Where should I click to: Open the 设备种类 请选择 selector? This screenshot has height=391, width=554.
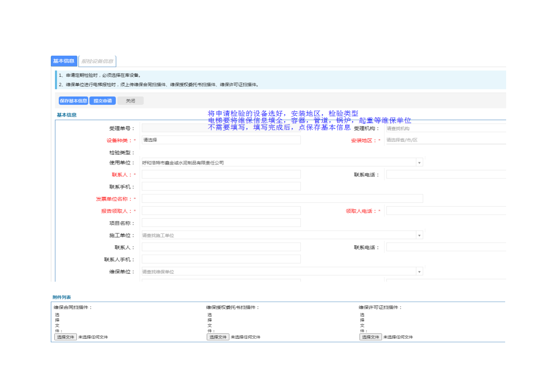(x=221, y=140)
